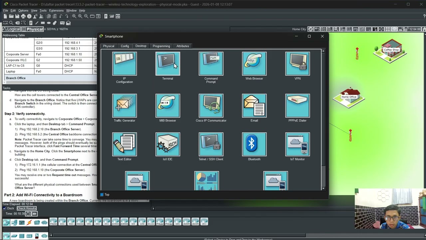Click the wireless signal icon in Physical toolbar

click(394, 29)
